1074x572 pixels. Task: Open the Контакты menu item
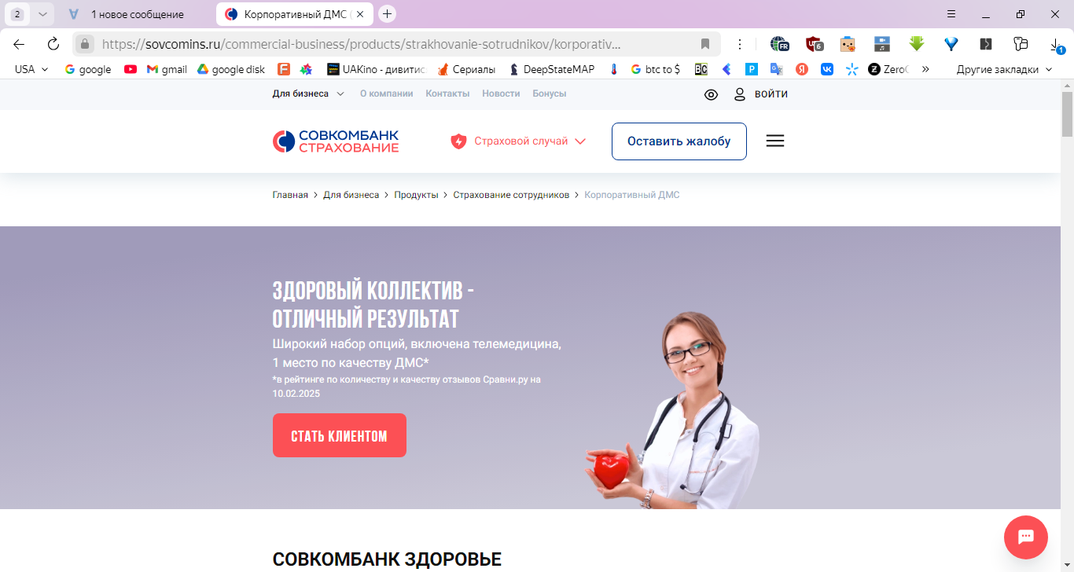[x=447, y=93]
